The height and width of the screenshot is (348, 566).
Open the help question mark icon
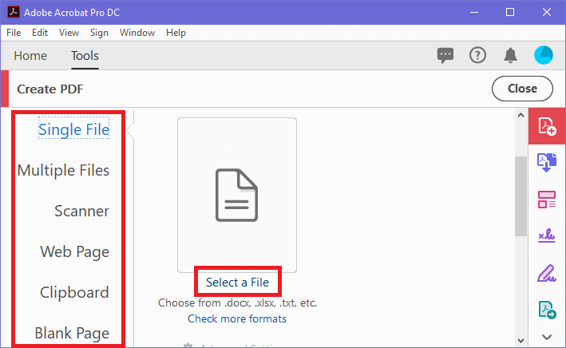pyautogui.click(x=477, y=56)
